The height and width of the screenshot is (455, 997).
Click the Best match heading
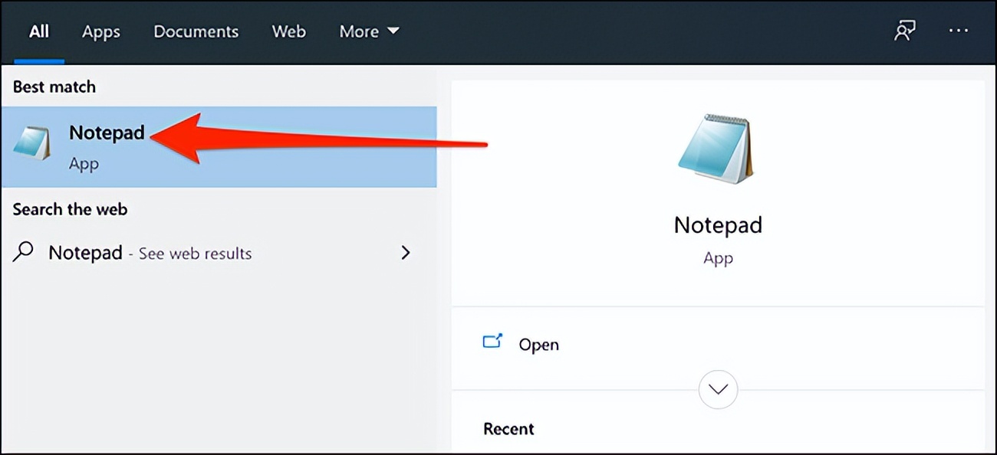coord(54,87)
